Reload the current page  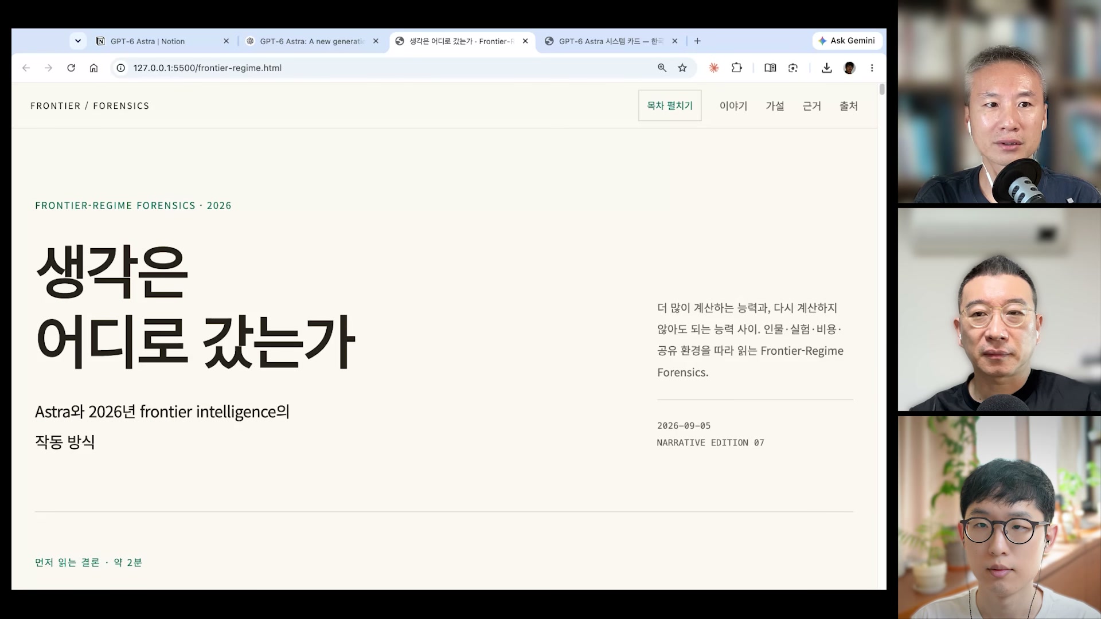tap(71, 68)
